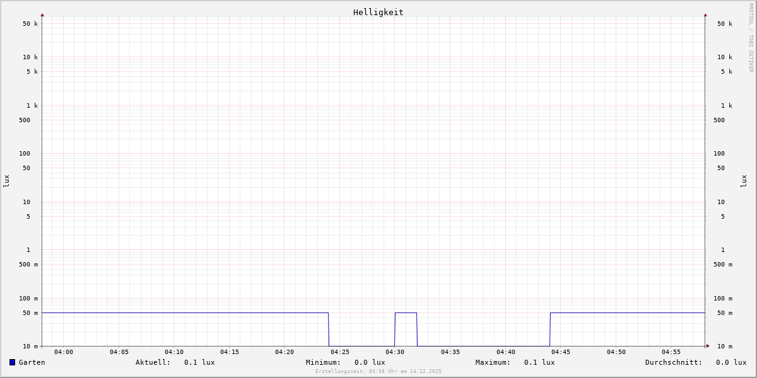Click the 04:30 time axis label
The width and height of the screenshot is (757, 378).
pyautogui.click(x=395, y=352)
